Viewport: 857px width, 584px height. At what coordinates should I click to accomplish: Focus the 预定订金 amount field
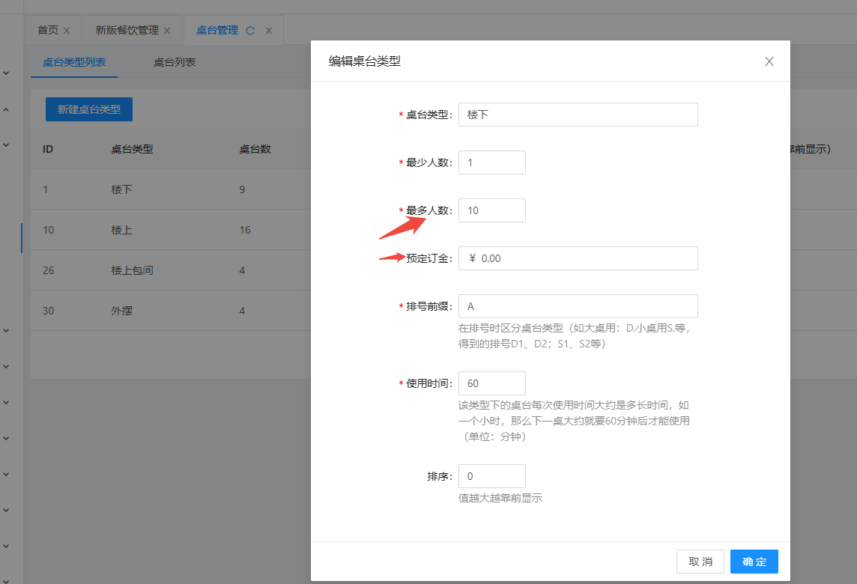click(578, 258)
